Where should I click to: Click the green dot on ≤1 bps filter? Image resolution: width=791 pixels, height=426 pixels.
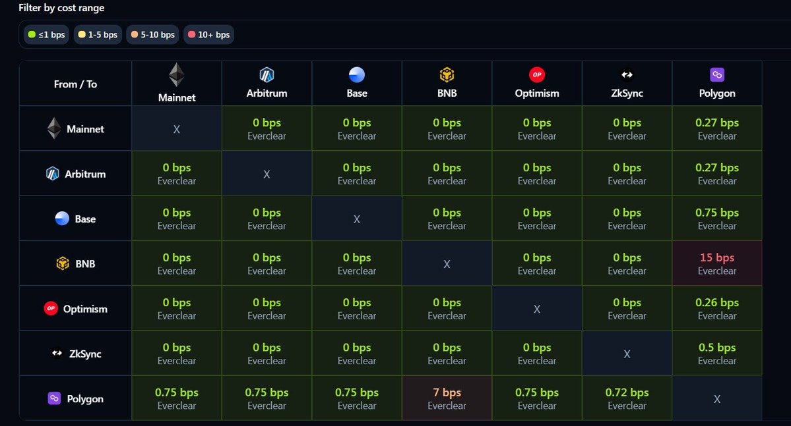(x=32, y=34)
